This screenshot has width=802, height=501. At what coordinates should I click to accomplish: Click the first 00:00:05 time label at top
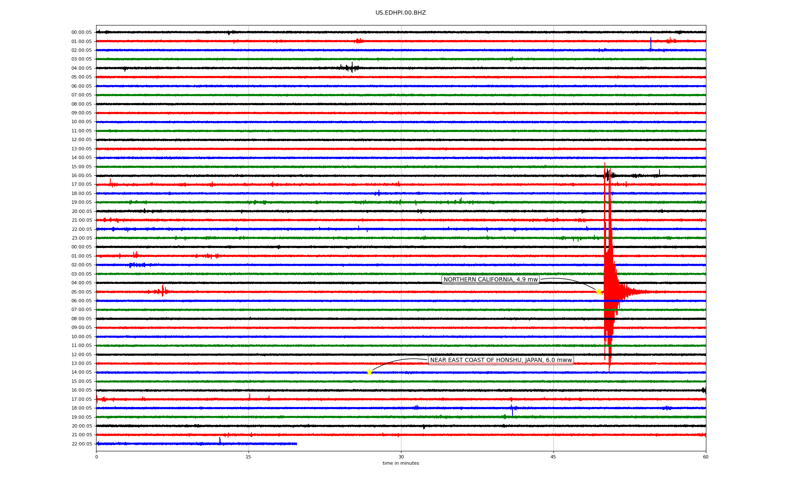(x=81, y=32)
